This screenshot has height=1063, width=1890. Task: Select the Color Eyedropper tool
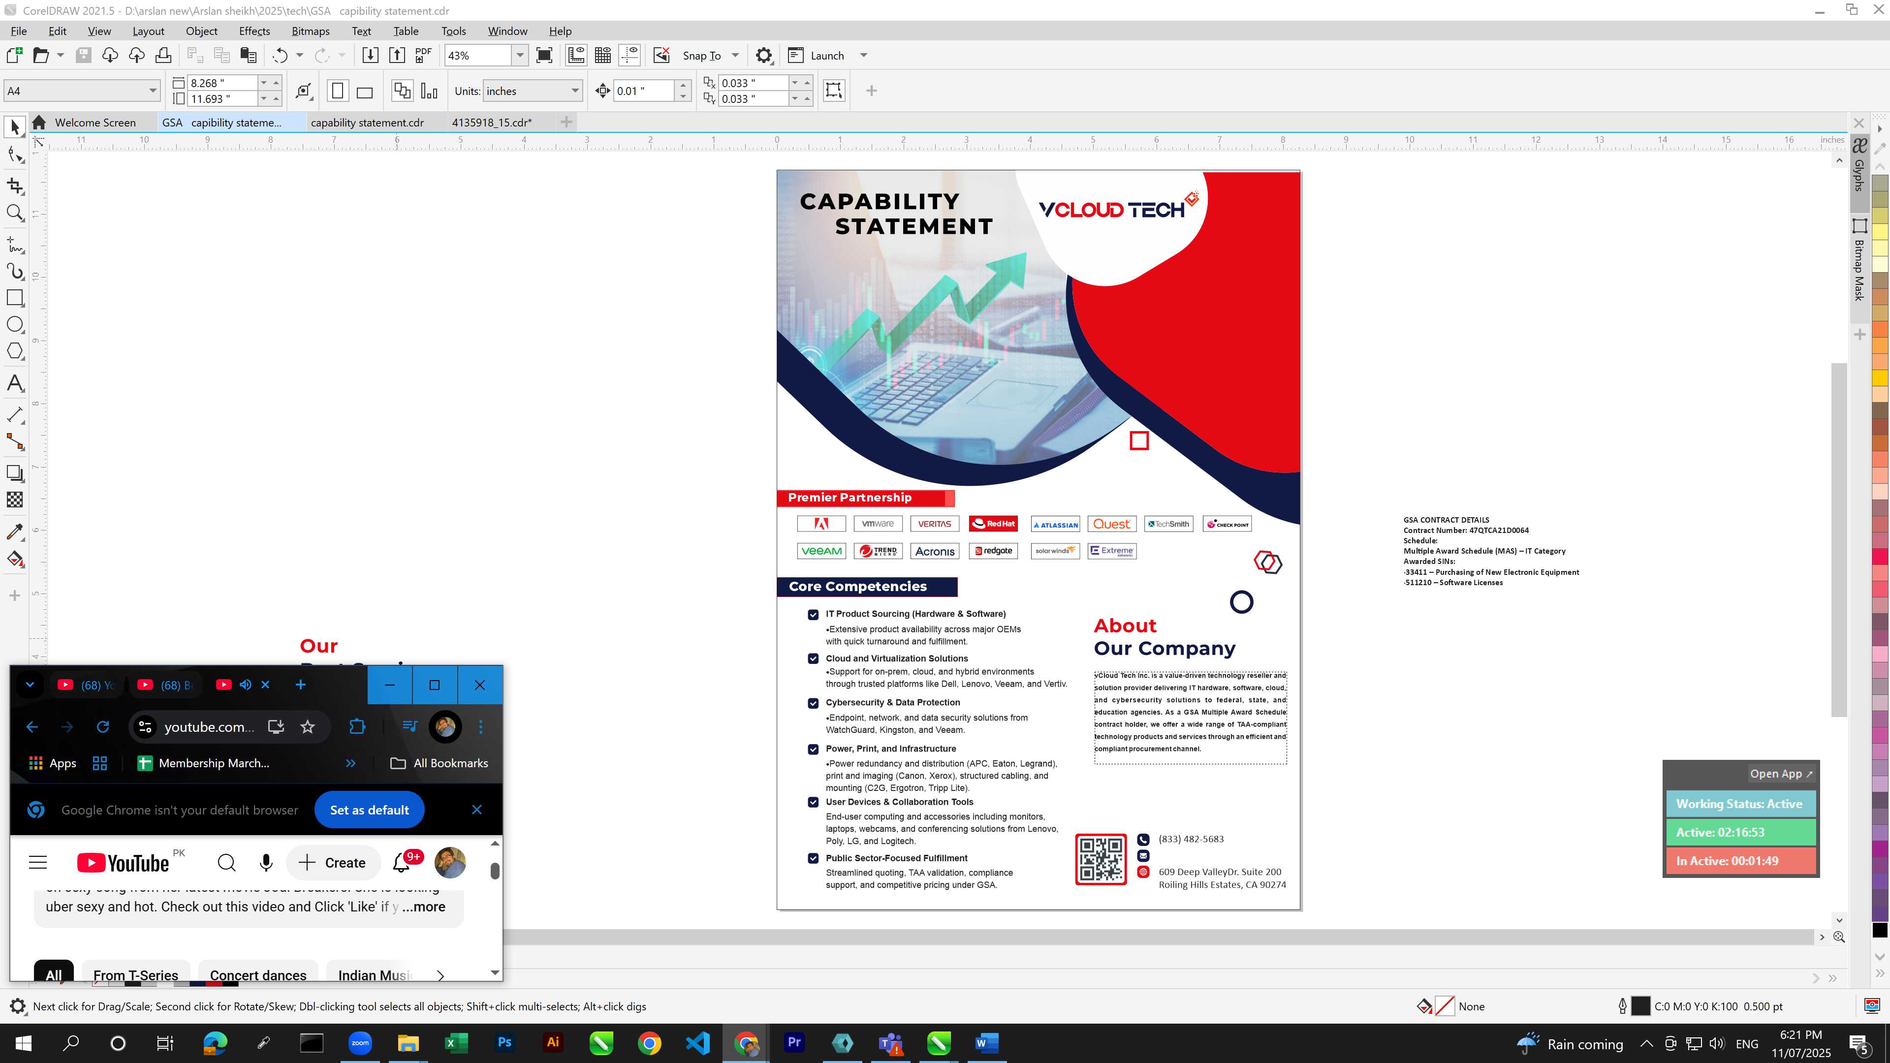click(x=15, y=532)
